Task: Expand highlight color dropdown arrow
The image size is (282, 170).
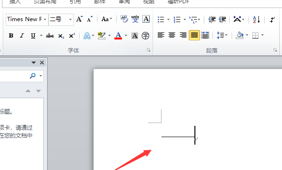Action: [109, 36]
